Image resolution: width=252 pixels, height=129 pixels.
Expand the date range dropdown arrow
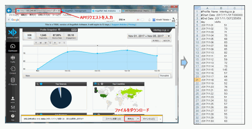(x=169, y=36)
